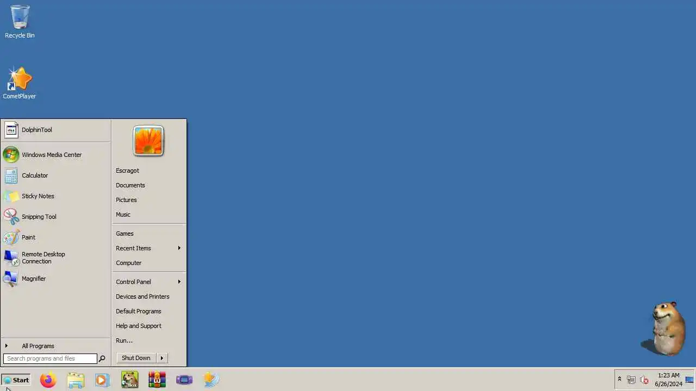Screen dimensions: 696x391
Task: Open Windows Media Center from Start menu
Action: click(55, 155)
